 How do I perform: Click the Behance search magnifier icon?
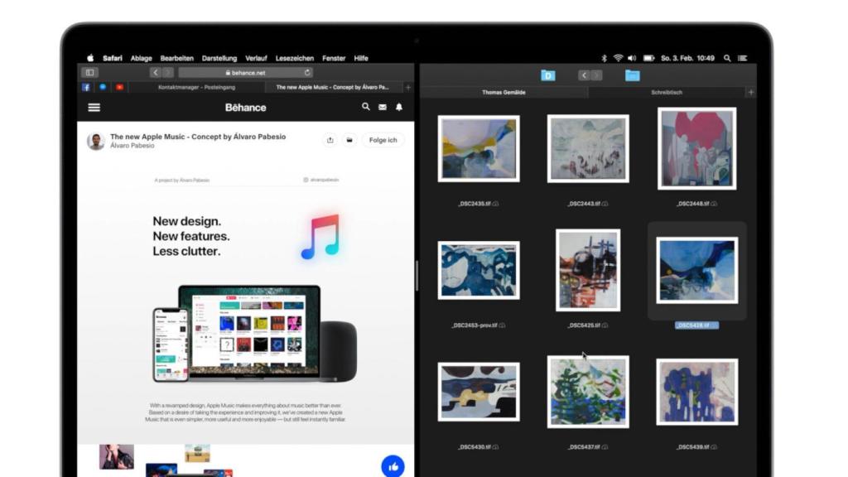(x=365, y=108)
